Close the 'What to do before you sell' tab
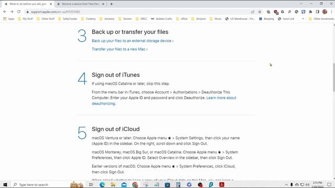 click(51, 4)
